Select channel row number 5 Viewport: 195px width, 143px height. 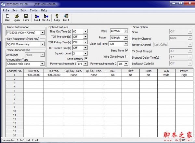[15, 91]
